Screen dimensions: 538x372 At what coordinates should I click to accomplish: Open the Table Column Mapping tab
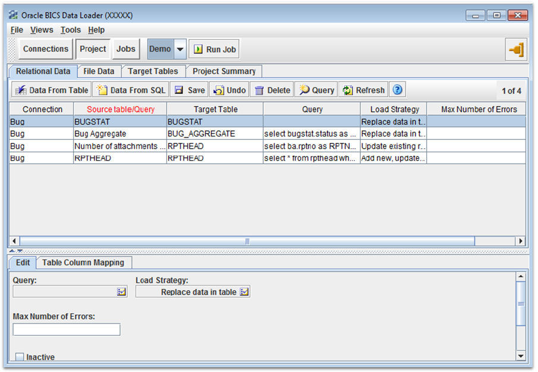tap(83, 262)
